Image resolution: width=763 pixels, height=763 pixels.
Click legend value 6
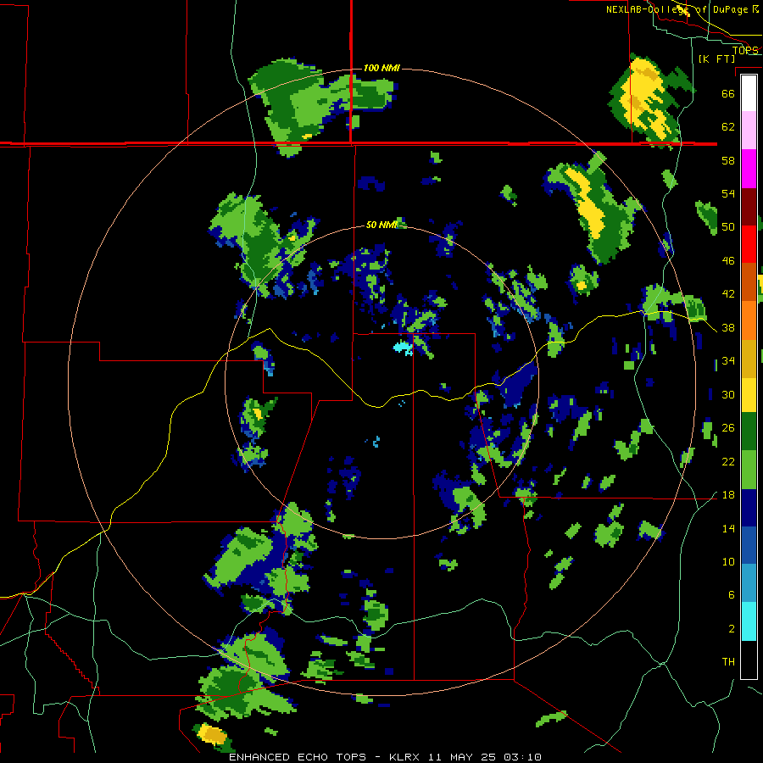tap(731, 595)
